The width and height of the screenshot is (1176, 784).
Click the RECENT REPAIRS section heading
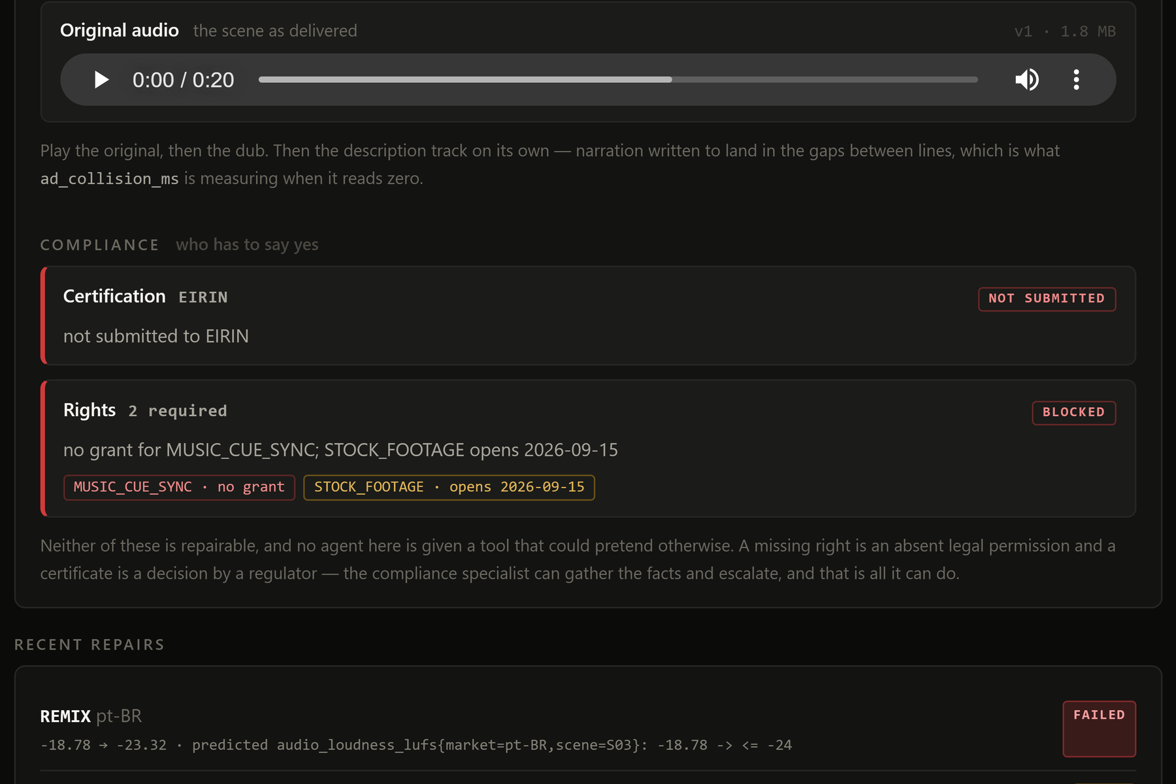[90, 645]
